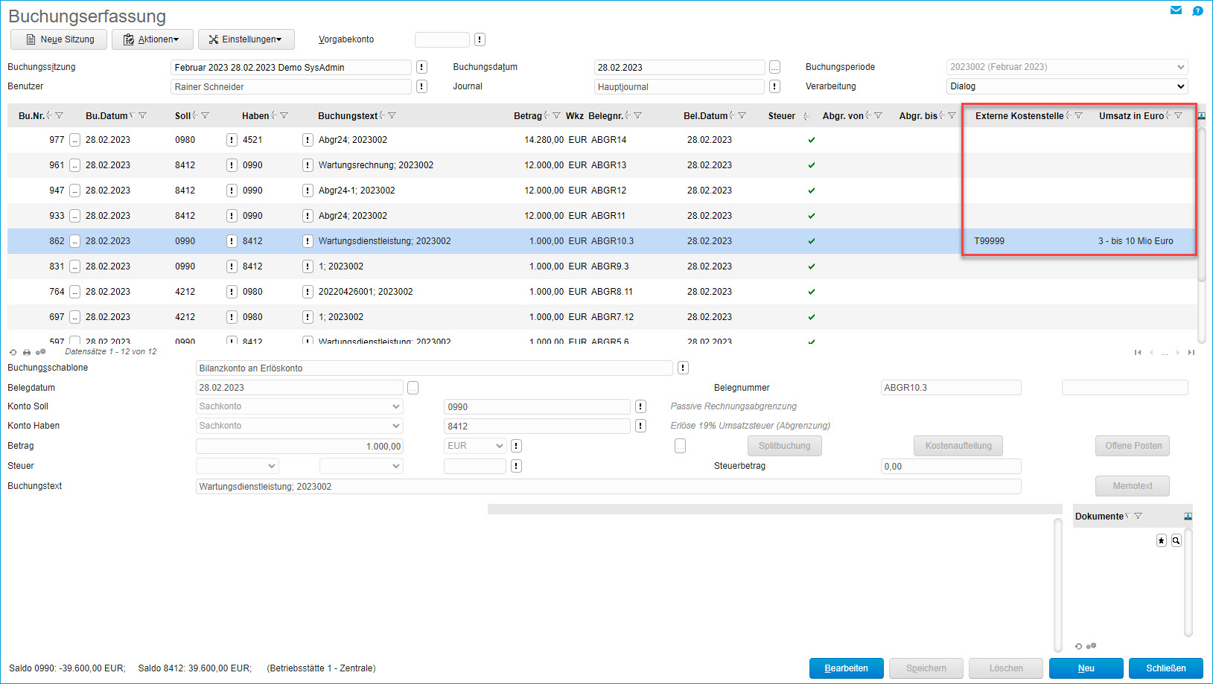
Task: Click the sort arrows beside Belegnr.
Action: [x=628, y=115]
